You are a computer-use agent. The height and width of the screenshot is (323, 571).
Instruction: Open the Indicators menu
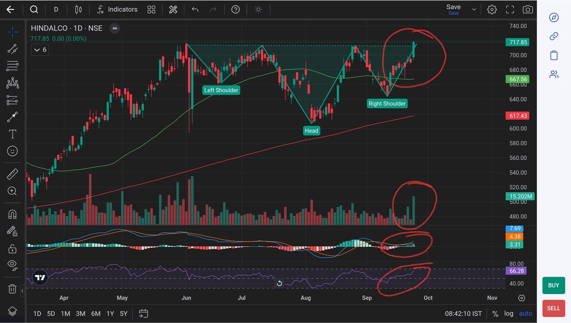[117, 9]
